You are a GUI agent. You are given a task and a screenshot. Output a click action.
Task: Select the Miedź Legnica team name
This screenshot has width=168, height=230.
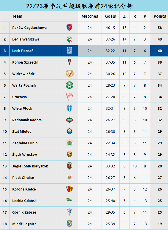(24, 224)
